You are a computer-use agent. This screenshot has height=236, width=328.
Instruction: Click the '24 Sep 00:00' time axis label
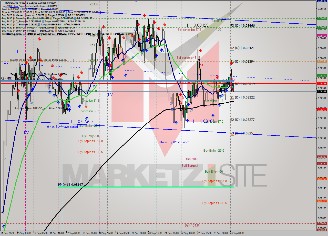coord(237,233)
